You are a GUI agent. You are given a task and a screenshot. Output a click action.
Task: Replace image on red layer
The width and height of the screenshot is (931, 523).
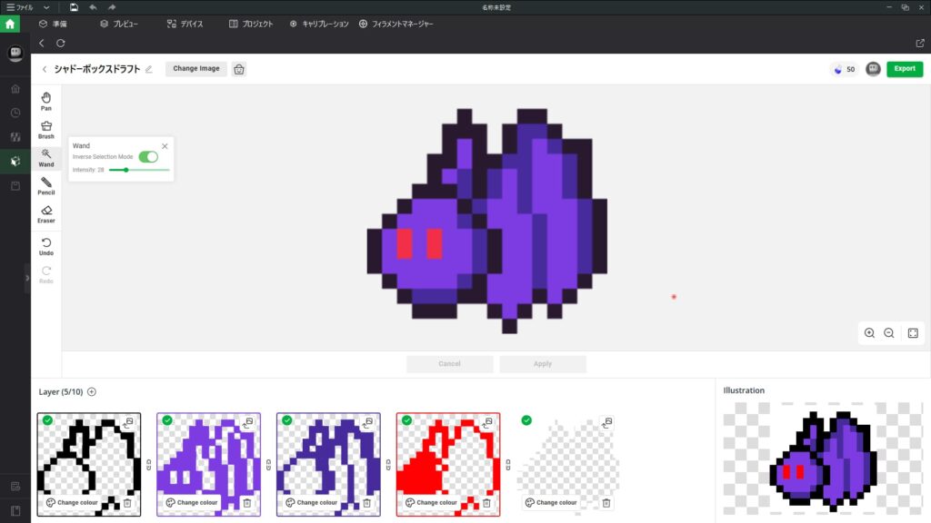pyautogui.click(x=487, y=423)
